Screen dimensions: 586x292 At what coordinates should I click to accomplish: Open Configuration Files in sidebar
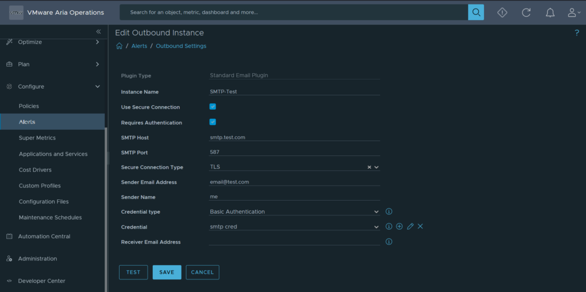[x=43, y=201]
